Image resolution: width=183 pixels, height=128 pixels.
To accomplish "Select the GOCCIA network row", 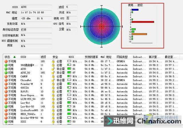I will [x=25, y=88].
